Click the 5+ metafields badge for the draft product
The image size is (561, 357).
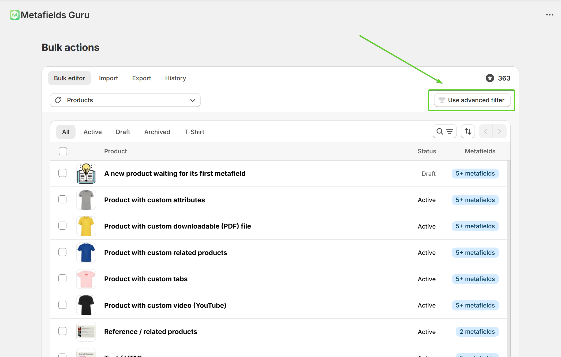click(x=475, y=173)
